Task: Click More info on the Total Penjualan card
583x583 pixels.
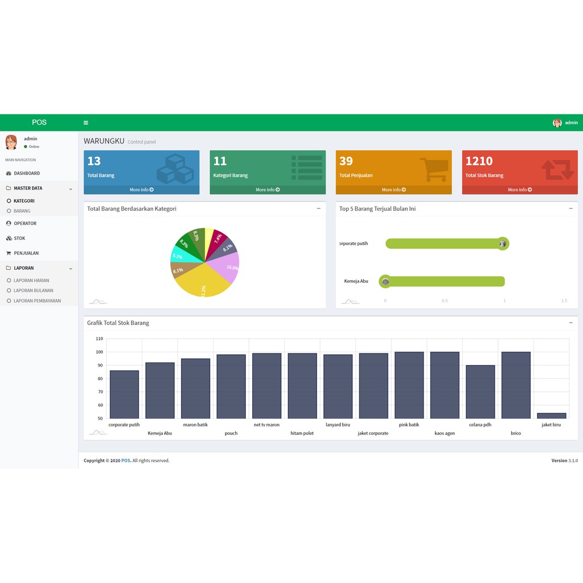Action: point(393,190)
